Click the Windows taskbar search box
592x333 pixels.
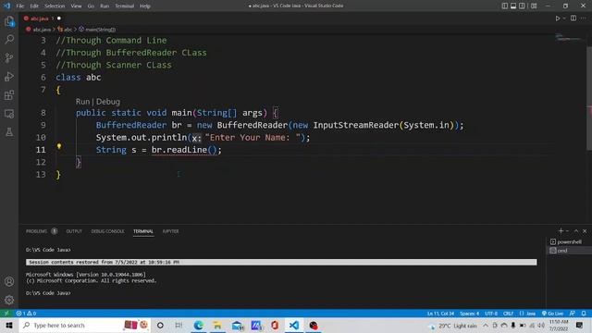point(84,325)
